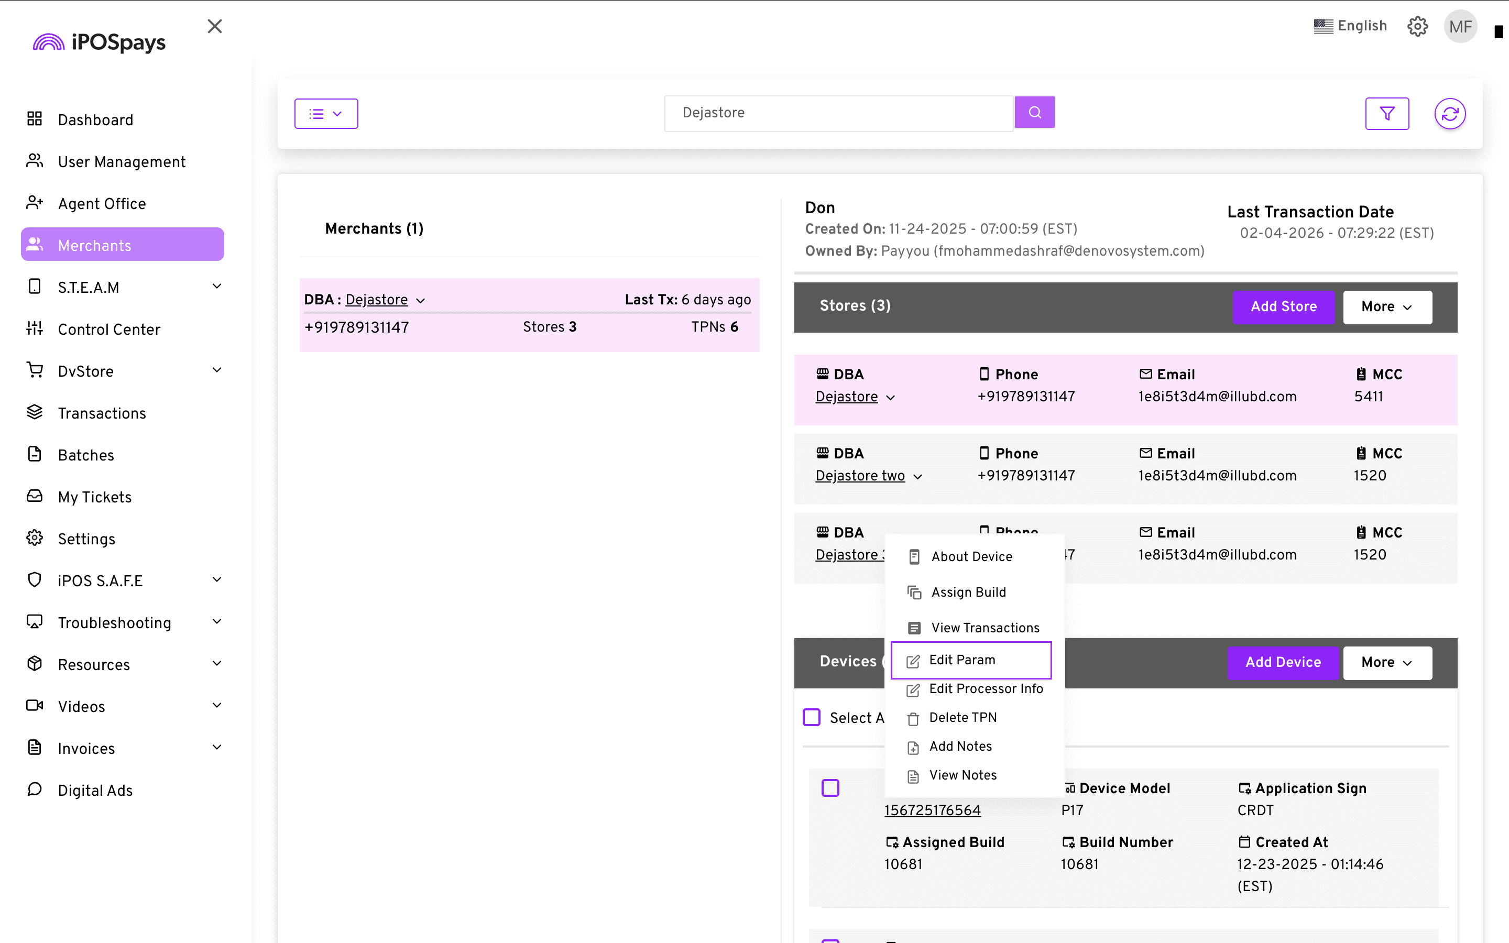Expand the S.T.E.A.M sidebar menu

[x=216, y=286]
